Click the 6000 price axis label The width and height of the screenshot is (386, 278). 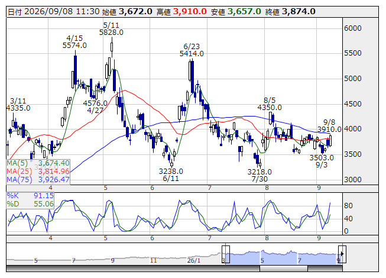pos(353,28)
